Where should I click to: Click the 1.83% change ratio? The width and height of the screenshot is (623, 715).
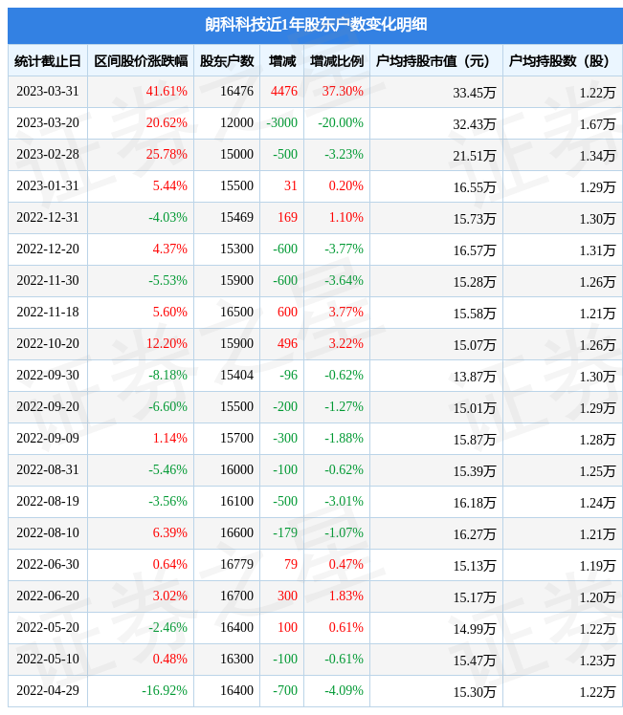tap(346, 596)
